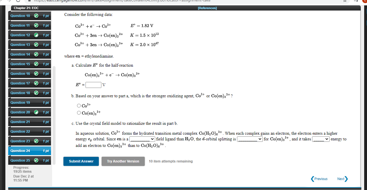Click the status icon on Question 12

click(36, 35)
